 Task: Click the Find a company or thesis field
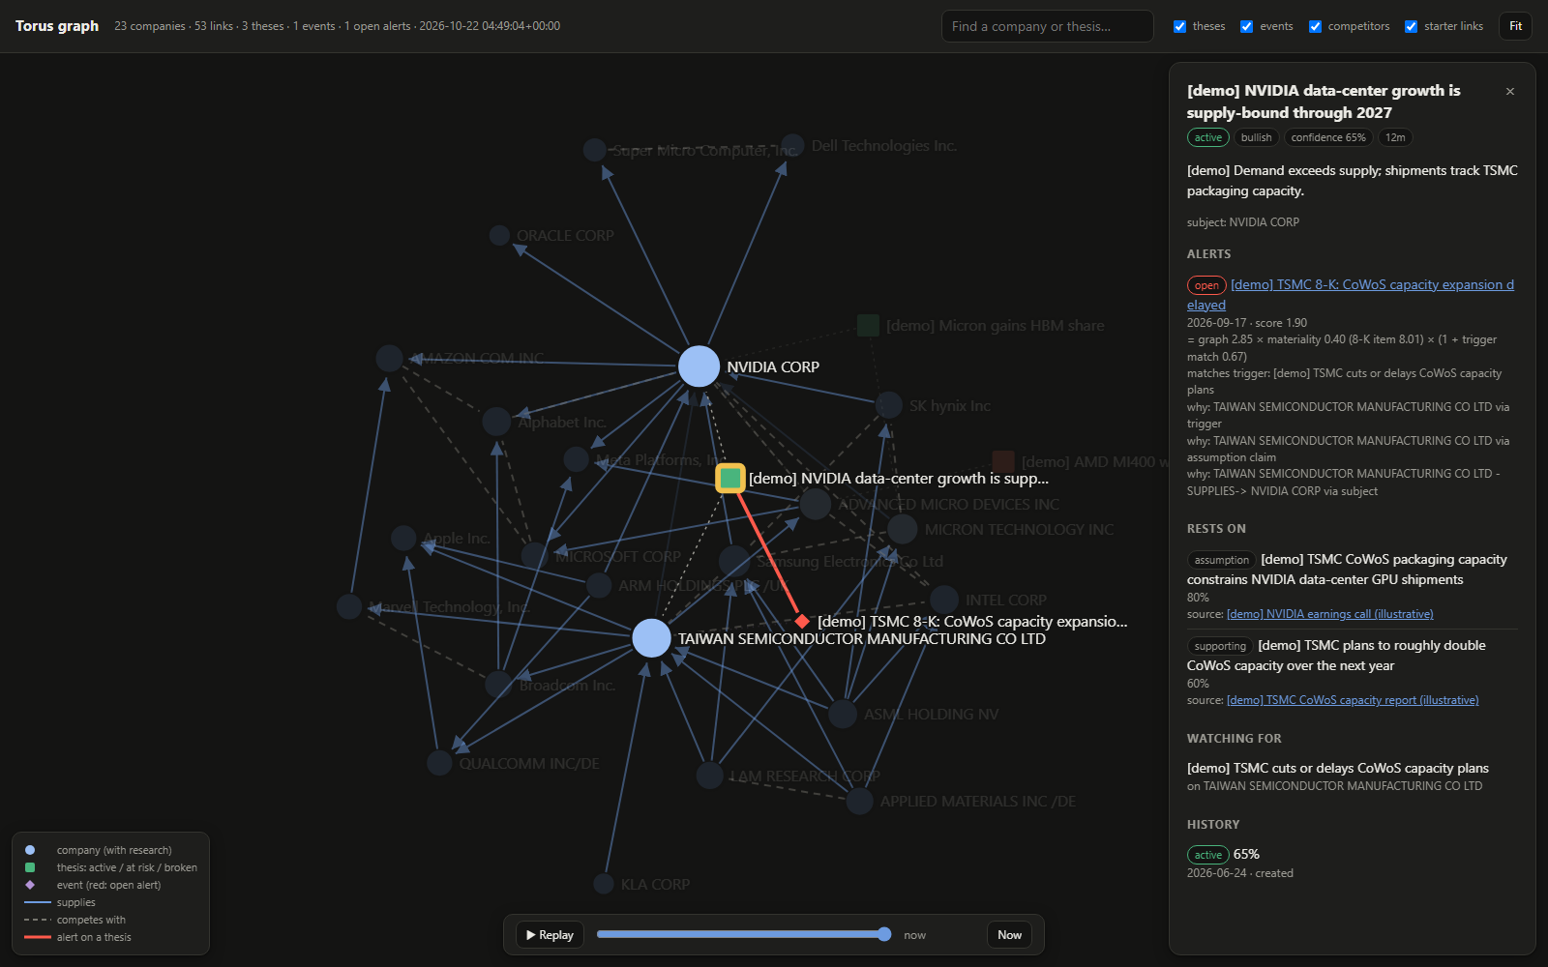pyautogui.click(x=1047, y=26)
